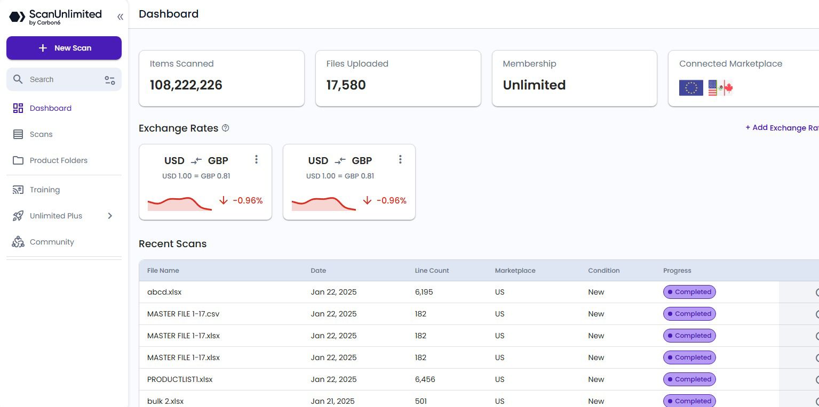Click the European Union flag icon
The width and height of the screenshot is (819, 407).
(691, 88)
